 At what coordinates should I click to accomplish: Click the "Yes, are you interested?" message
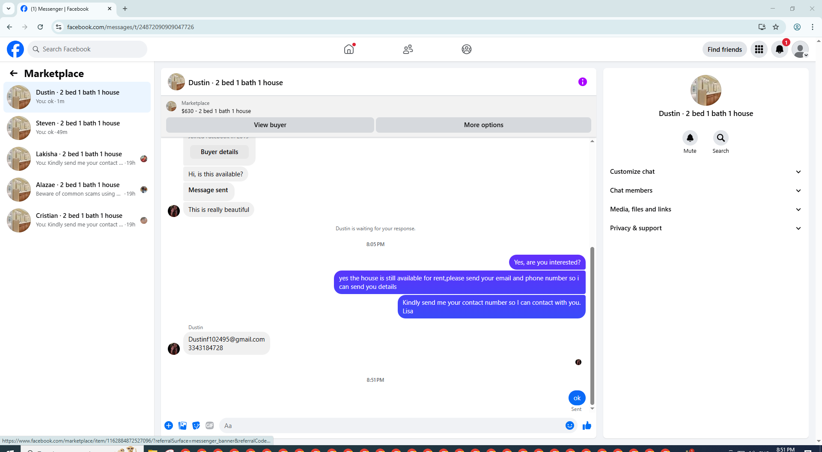tap(547, 262)
